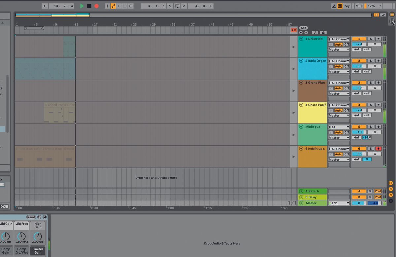
Task: Click the Lock Envelopes padlock icon
Action: 323,32
